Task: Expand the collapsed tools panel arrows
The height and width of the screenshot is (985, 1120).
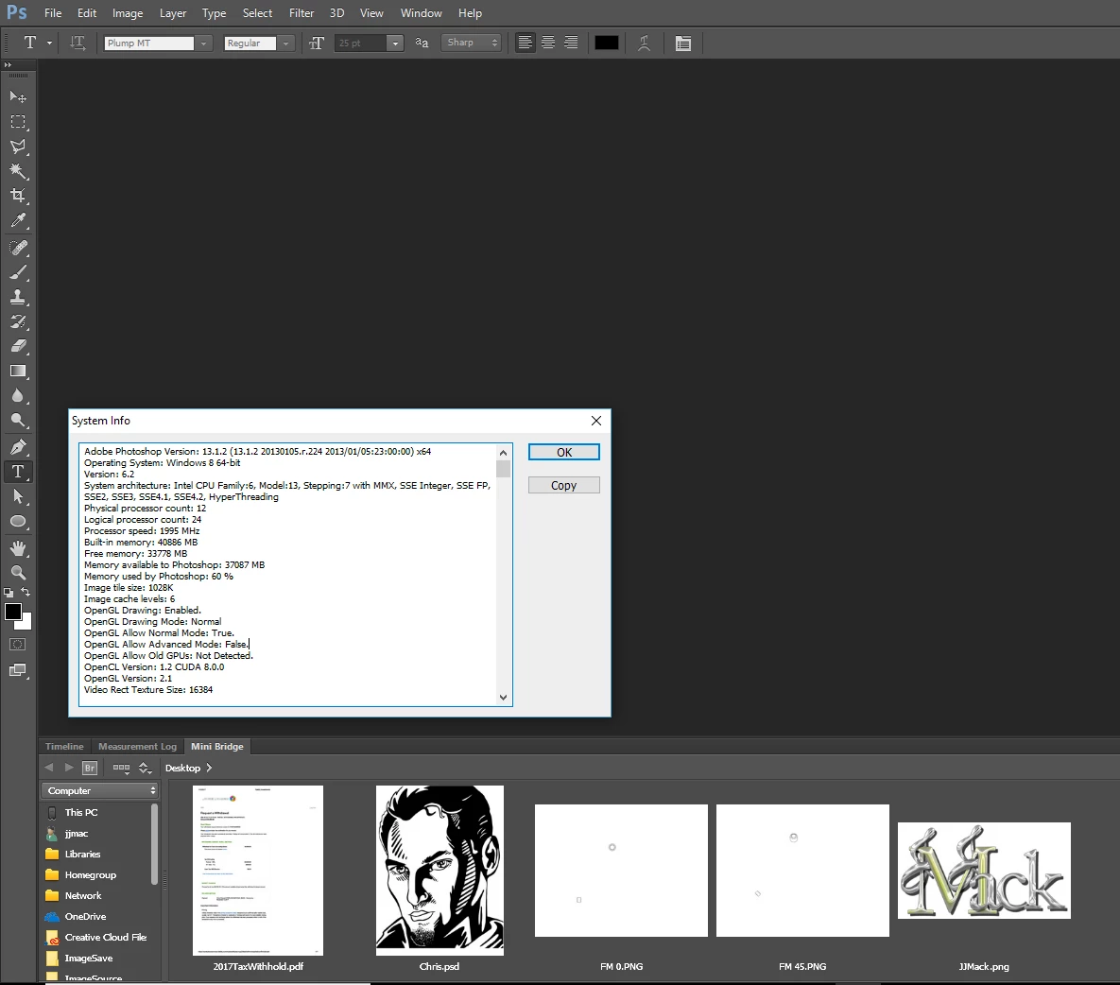Action: (x=8, y=64)
